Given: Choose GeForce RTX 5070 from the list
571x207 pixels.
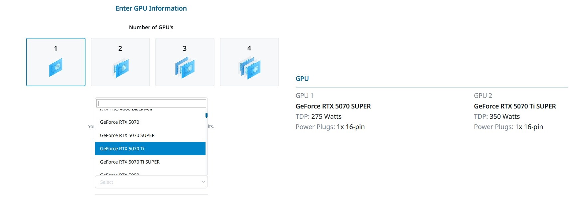Looking at the screenshot, I should (150, 122).
